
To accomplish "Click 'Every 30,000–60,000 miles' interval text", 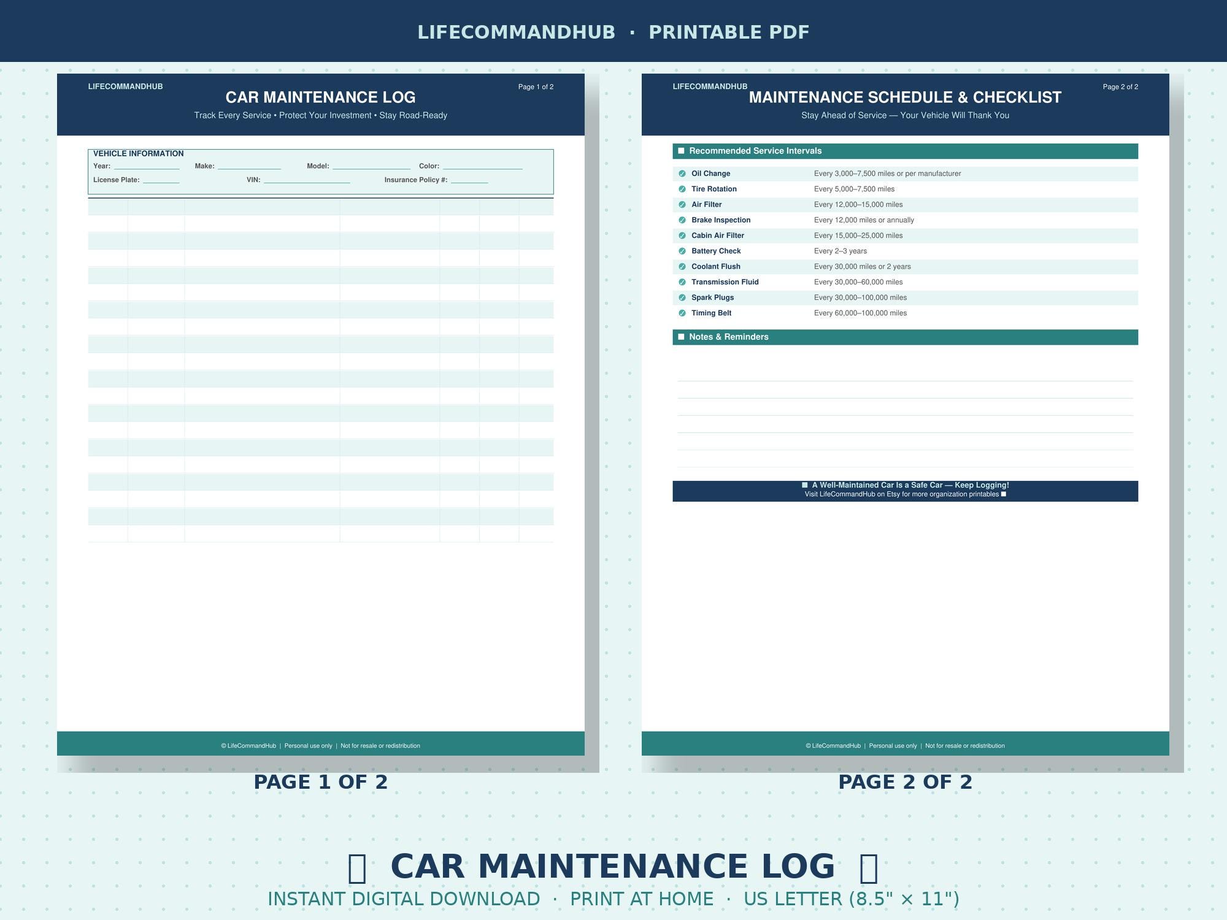I will (x=858, y=282).
